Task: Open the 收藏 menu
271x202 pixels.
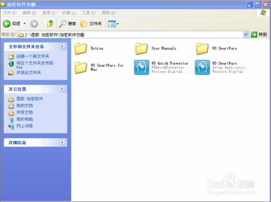Action: (x=69, y=13)
